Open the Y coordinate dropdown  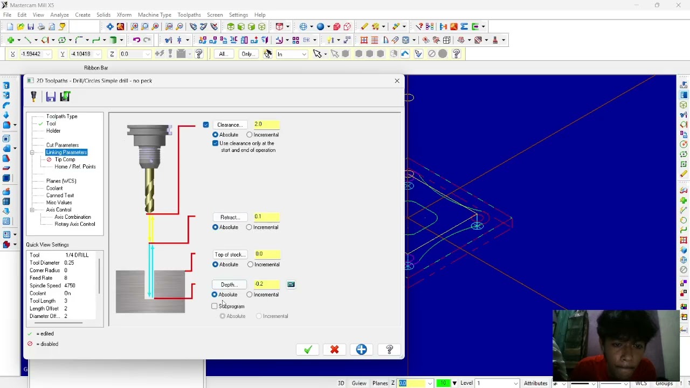99,54
